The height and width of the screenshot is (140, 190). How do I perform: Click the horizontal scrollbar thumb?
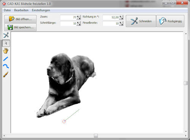coord(96,136)
